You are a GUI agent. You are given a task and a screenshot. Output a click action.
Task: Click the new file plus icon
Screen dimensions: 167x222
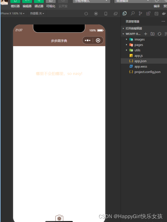[x=145, y=34]
